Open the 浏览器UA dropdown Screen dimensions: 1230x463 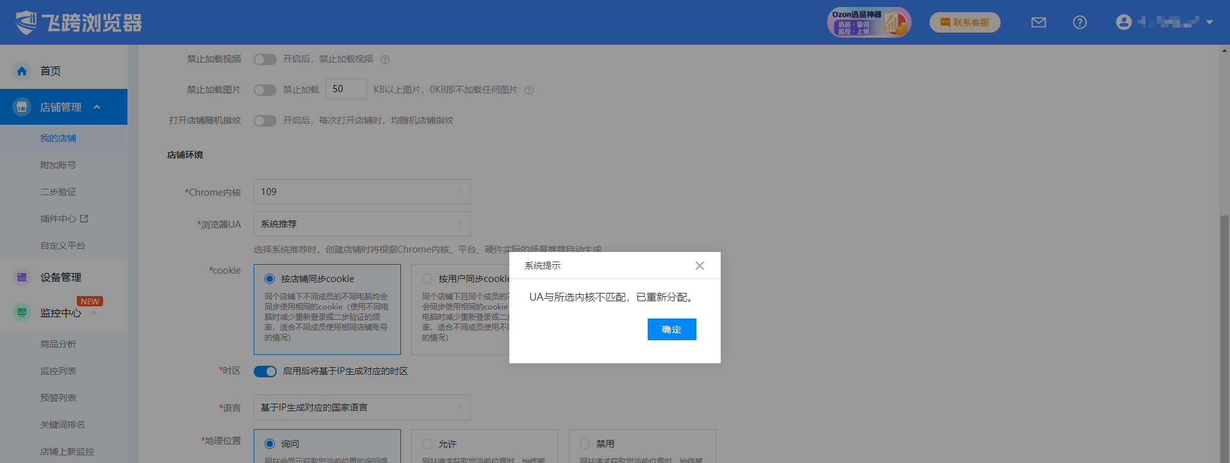click(x=362, y=224)
